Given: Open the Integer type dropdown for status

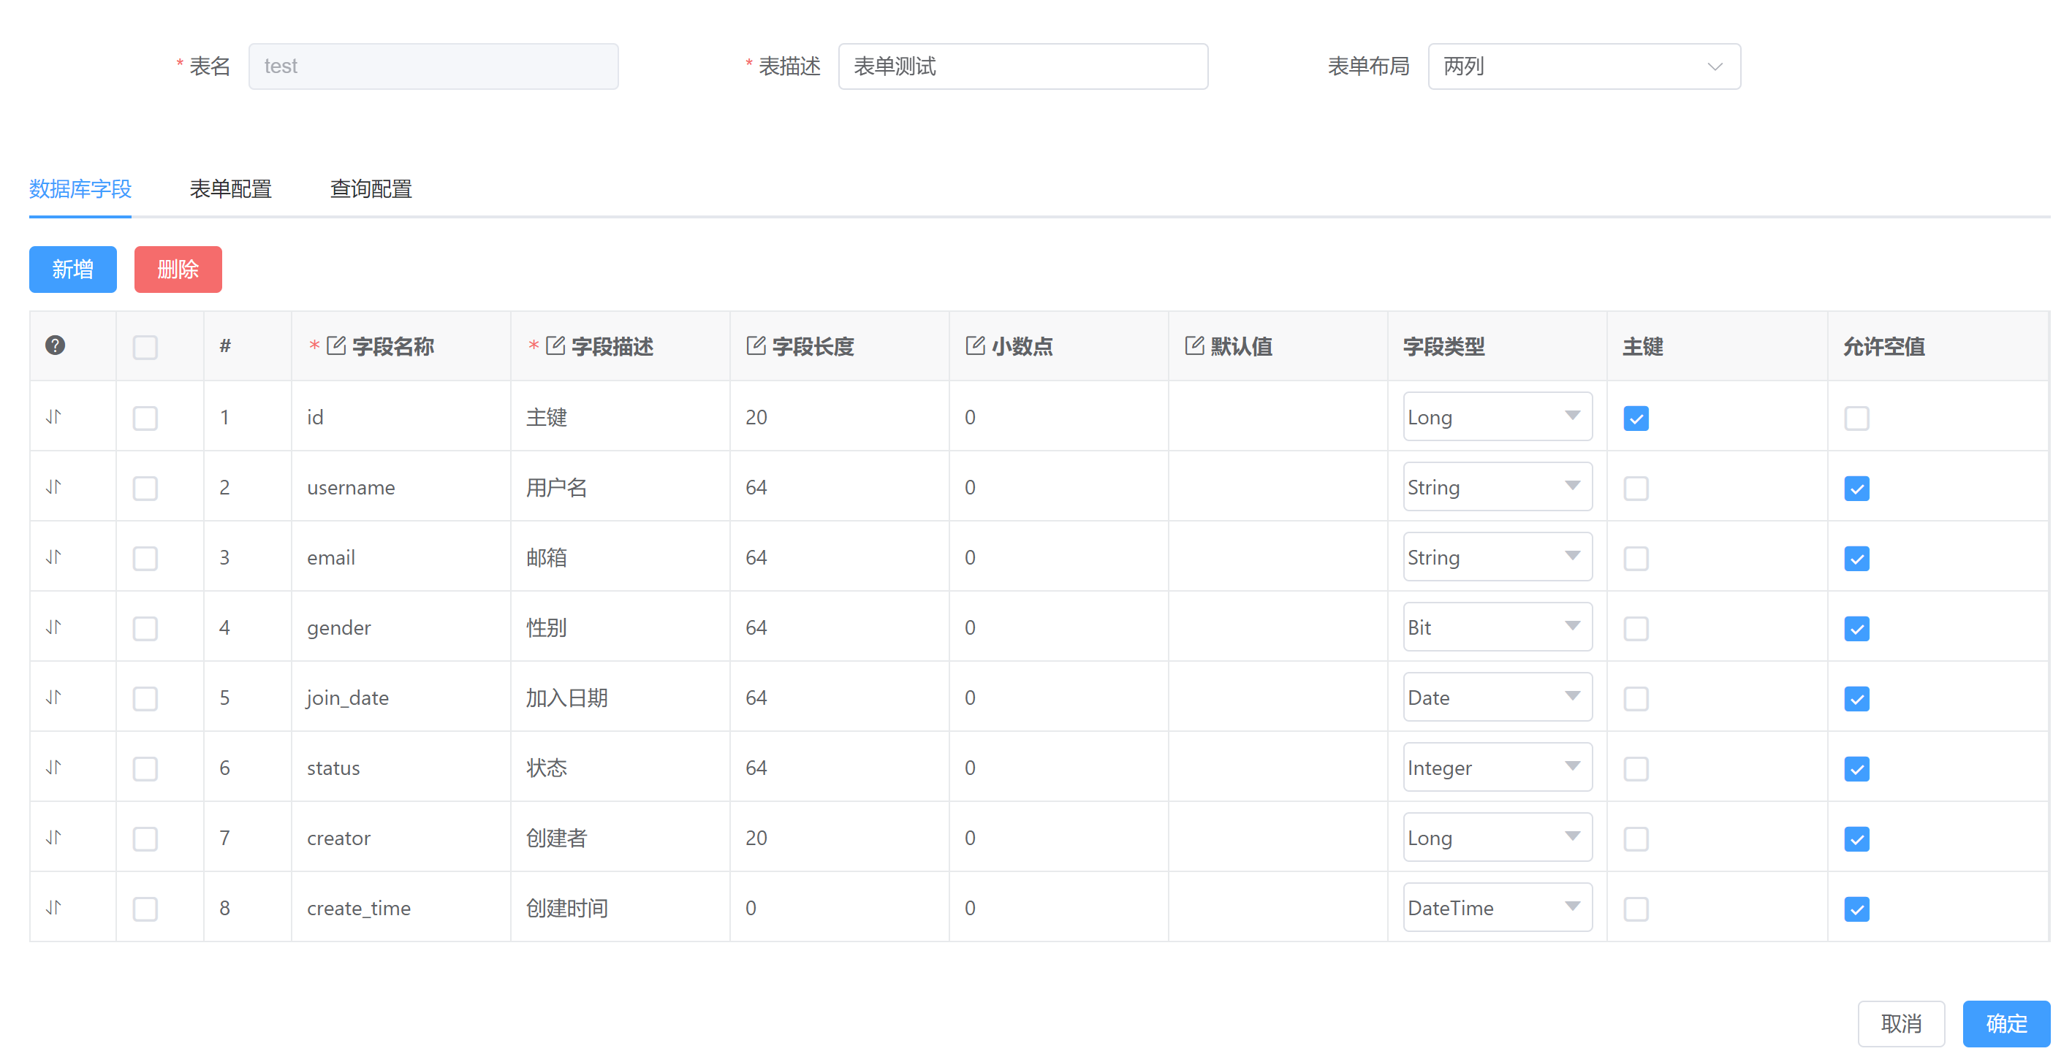Looking at the screenshot, I should pos(1497,767).
